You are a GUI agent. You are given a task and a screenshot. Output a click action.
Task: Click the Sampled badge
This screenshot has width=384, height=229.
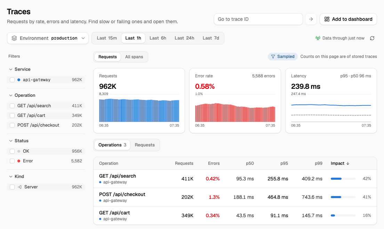(283, 57)
